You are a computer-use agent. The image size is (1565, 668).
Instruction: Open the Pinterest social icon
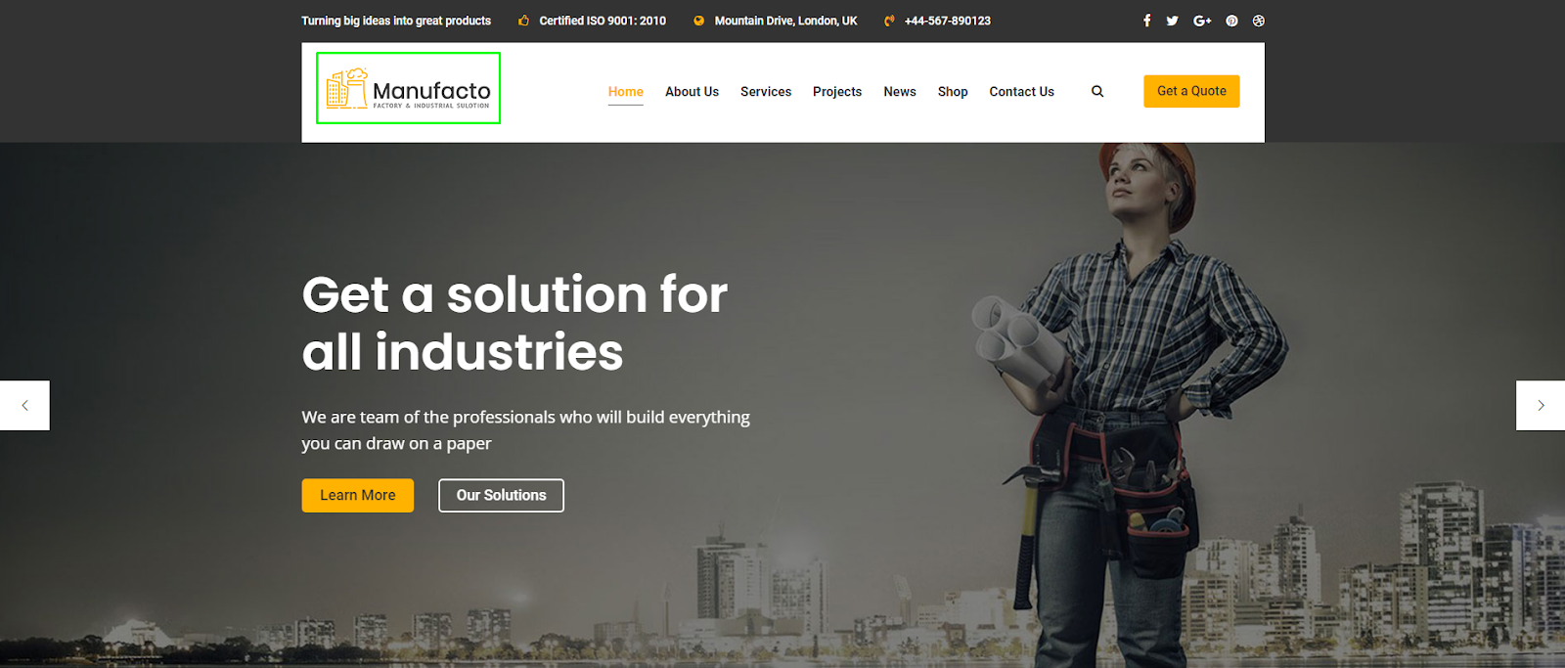(1231, 21)
